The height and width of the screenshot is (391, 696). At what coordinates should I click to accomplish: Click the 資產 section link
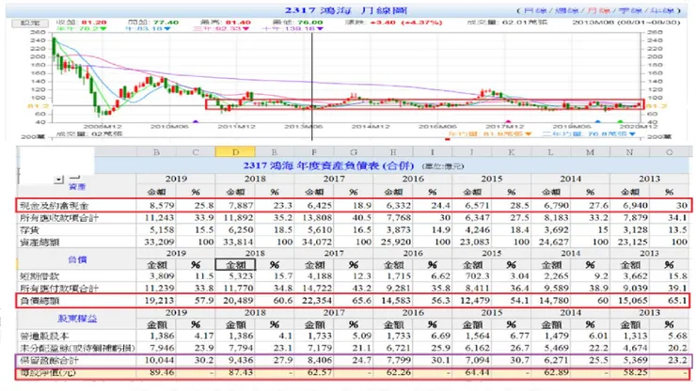tap(77, 186)
